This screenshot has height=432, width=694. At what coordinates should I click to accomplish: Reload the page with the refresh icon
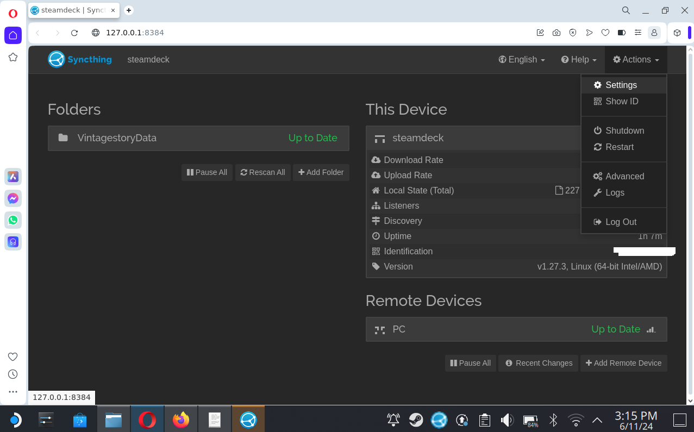[x=75, y=33]
